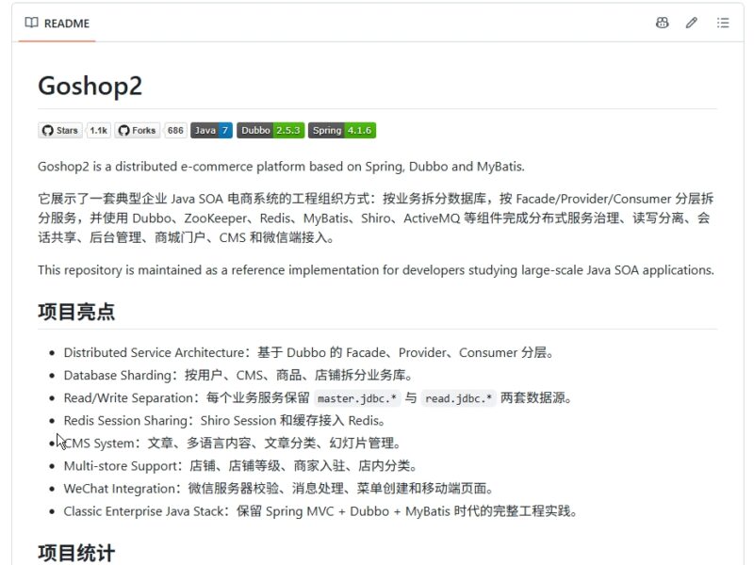Screen dimensions: 754x565
Task: Click the README book icon
Action: [x=31, y=23]
